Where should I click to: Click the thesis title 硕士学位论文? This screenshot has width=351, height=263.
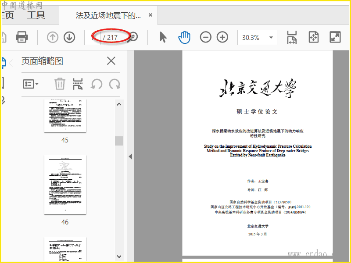pyautogui.click(x=257, y=111)
